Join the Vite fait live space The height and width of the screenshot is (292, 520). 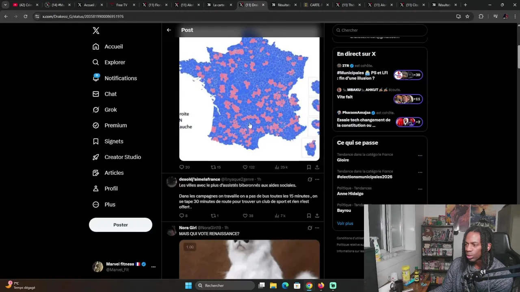(408, 99)
